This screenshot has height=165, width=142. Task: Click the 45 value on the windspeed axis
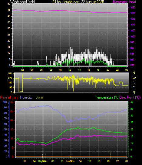[9, 10]
